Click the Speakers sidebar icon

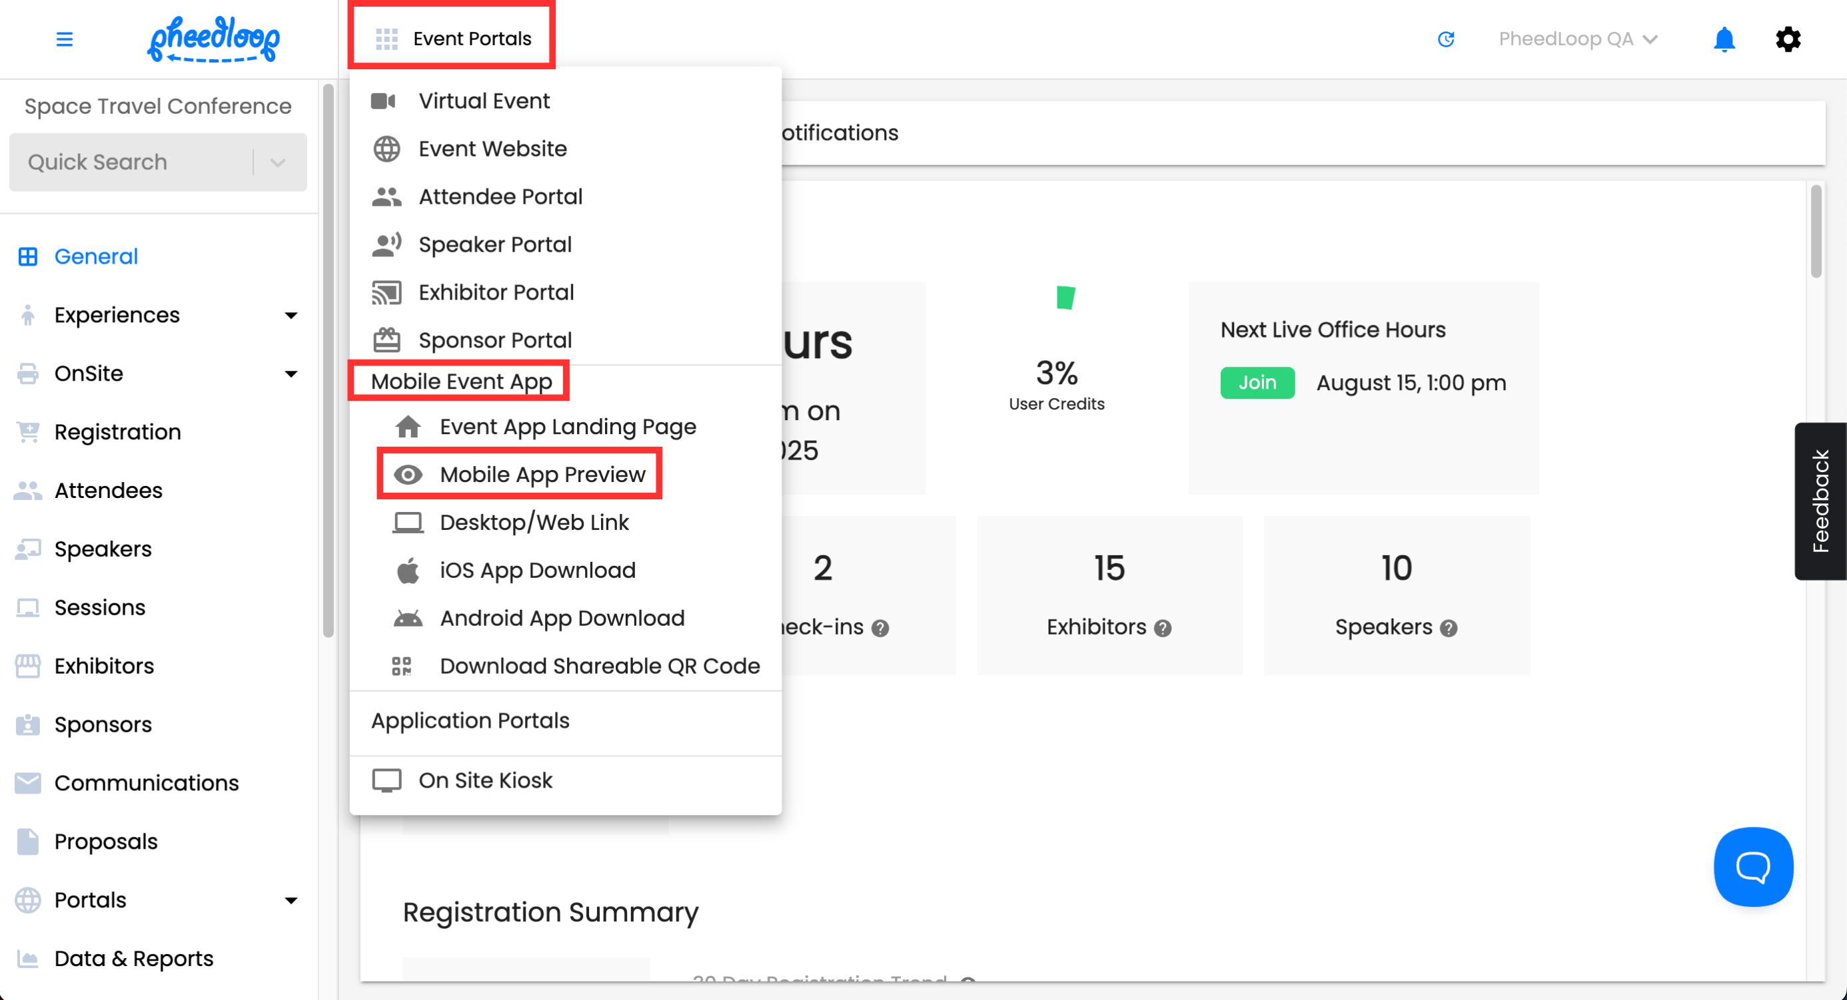(x=28, y=549)
